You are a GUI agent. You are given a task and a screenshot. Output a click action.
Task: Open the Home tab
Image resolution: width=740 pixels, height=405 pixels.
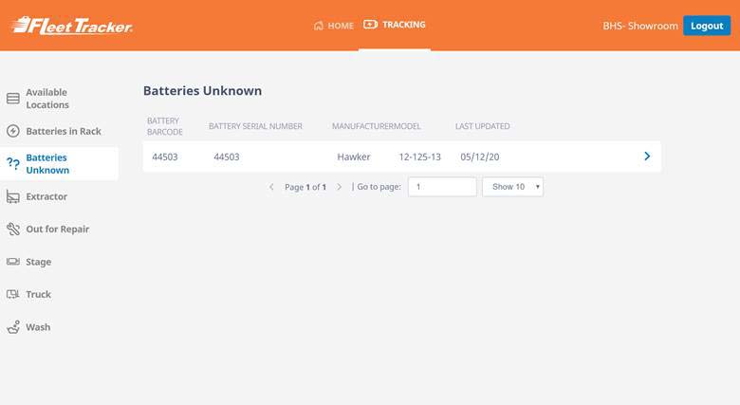coord(333,26)
